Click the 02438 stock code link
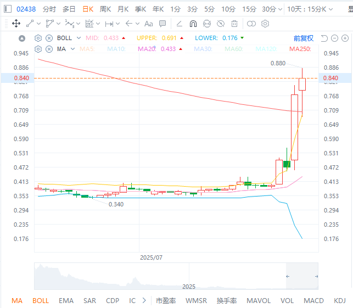The width and height of the screenshot is (353, 308). click(26, 9)
